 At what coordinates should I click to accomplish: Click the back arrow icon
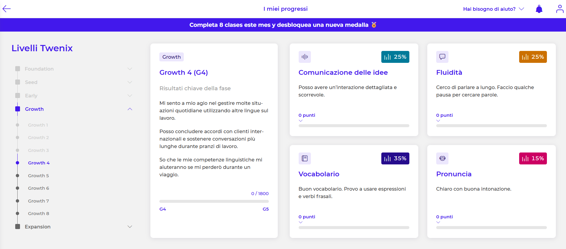pos(7,9)
